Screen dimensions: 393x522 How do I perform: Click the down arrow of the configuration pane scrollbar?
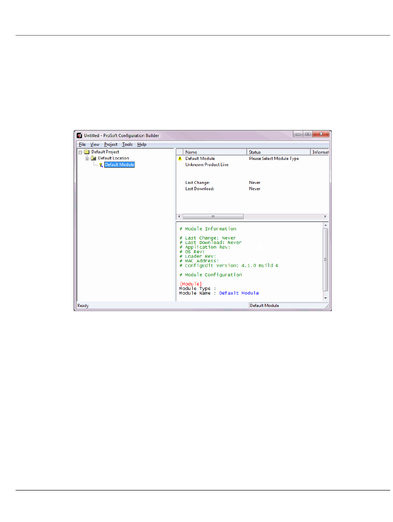[326, 298]
